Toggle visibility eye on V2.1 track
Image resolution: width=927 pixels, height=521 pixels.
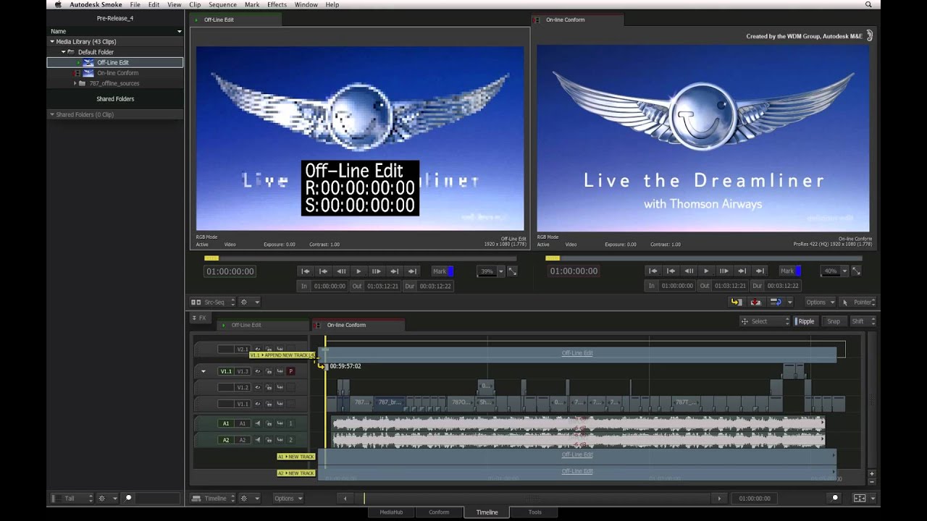257,350
